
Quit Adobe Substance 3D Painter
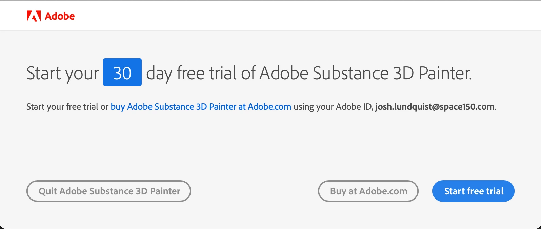(109, 191)
